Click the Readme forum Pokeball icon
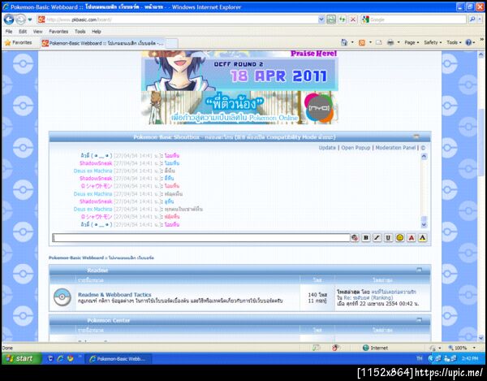Screen dimensions: 487x381 click(62, 297)
